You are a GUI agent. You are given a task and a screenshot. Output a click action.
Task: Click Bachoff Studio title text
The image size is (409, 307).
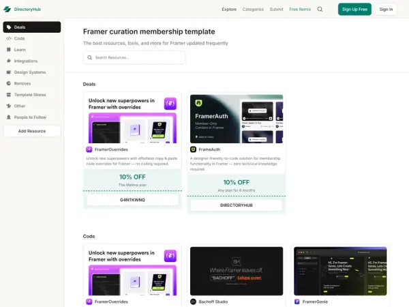click(x=213, y=302)
